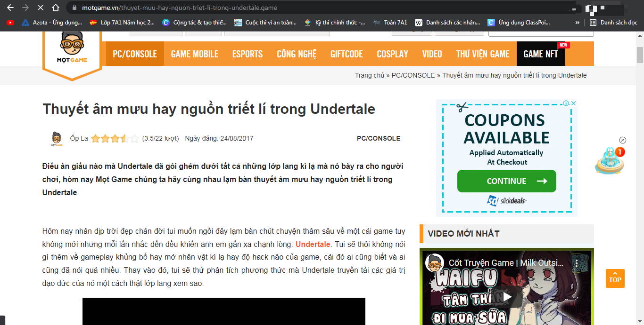The image size is (644, 325).
Task: Open the red Undertale link in article
Action: (313, 244)
